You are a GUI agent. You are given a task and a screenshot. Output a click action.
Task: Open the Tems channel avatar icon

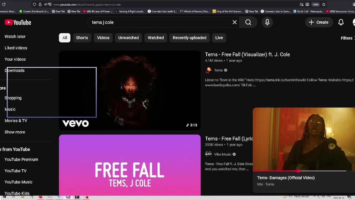pyautogui.click(x=208, y=70)
